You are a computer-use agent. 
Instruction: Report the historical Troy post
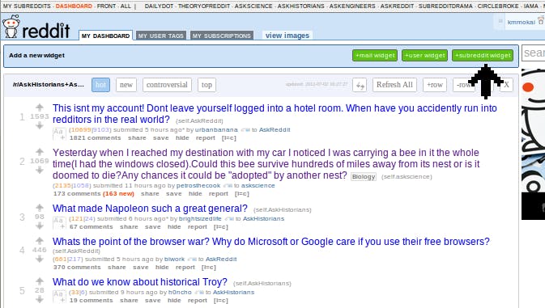click(198, 301)
